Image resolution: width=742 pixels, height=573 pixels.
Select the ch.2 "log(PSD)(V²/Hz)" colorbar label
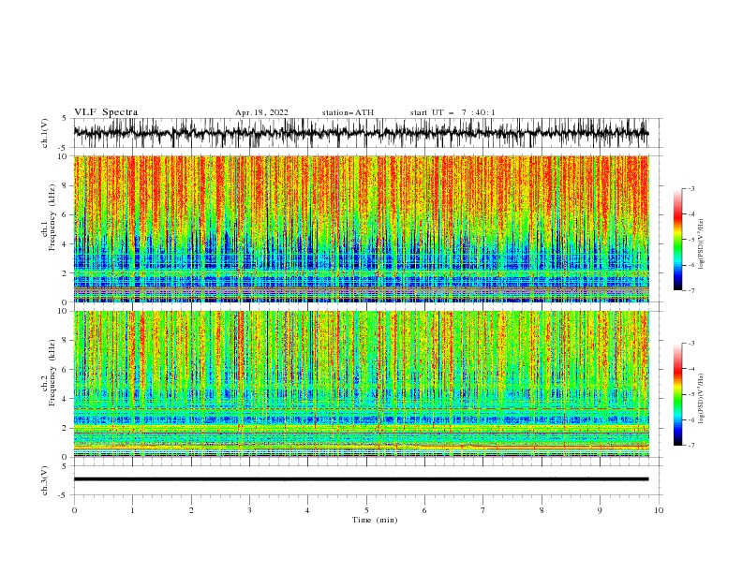tap(703, 399)
